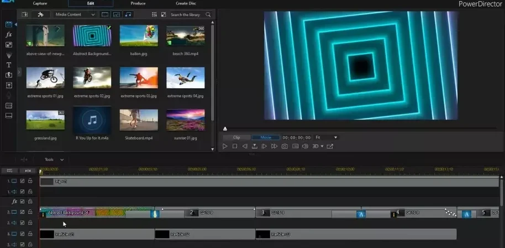Take a snapshot with the camera icon
Image resolution: width=505 pixels, height=248 pixels.
285,146
